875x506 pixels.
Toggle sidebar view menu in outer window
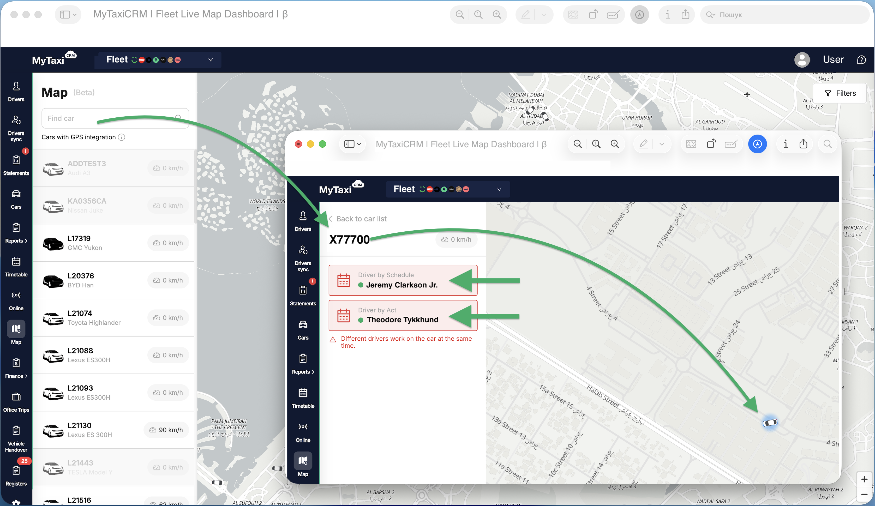(x=68, y=15)
